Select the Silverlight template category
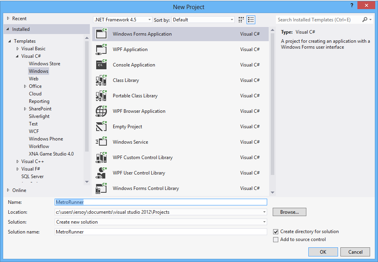This screenshot has height=262, width=378. coord(39,116)
